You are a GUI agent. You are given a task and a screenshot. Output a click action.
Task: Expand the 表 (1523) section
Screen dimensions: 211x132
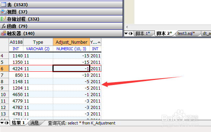[61, 5]
